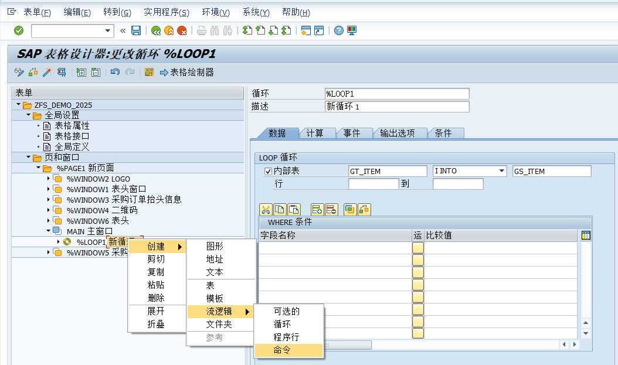Collapse the MAIN 主窗口 node
The image size is (618, 365).
(49, 231)
